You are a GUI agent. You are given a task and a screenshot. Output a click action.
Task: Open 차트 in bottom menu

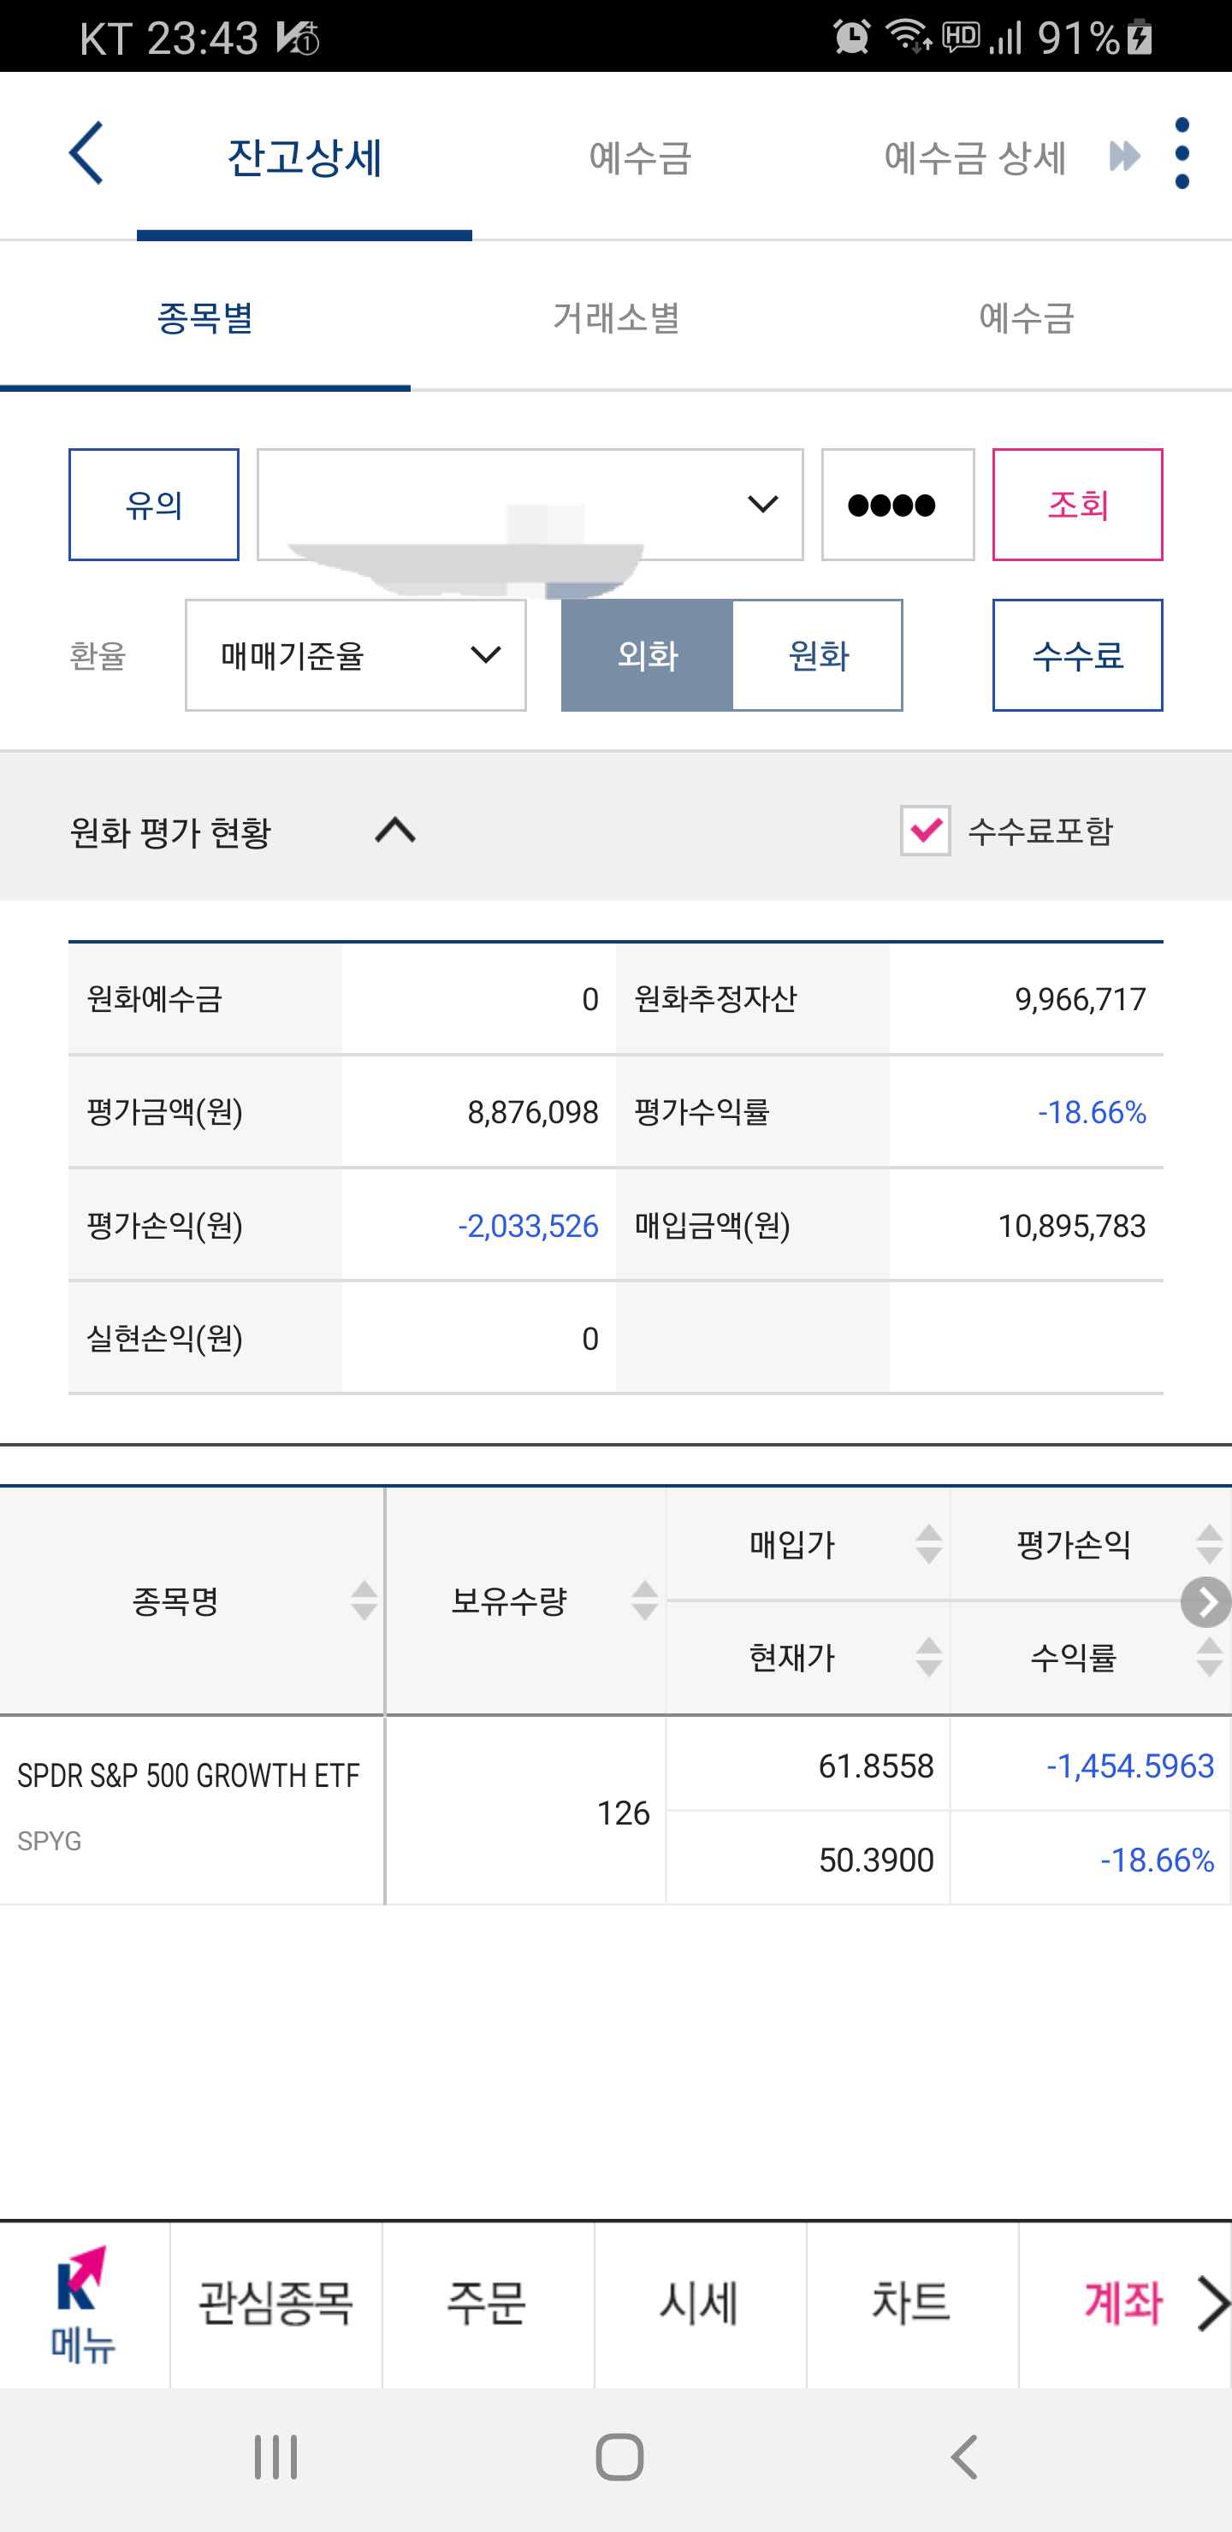(912, 2304)
